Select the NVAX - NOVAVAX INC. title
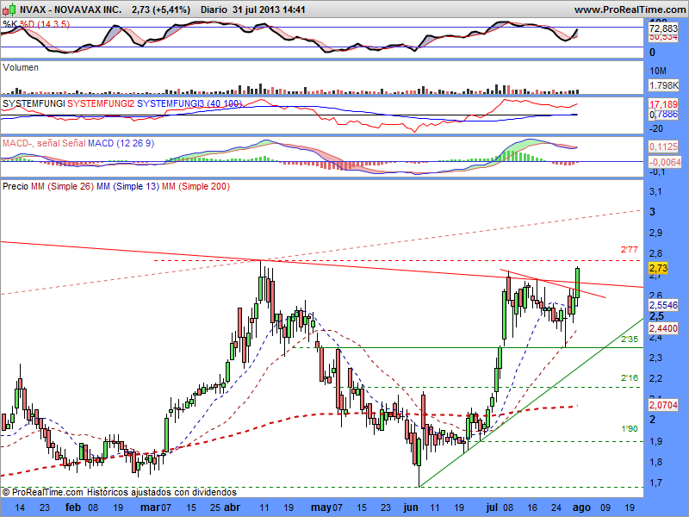This screenshot has height=517, width=689. click(71, 9)
